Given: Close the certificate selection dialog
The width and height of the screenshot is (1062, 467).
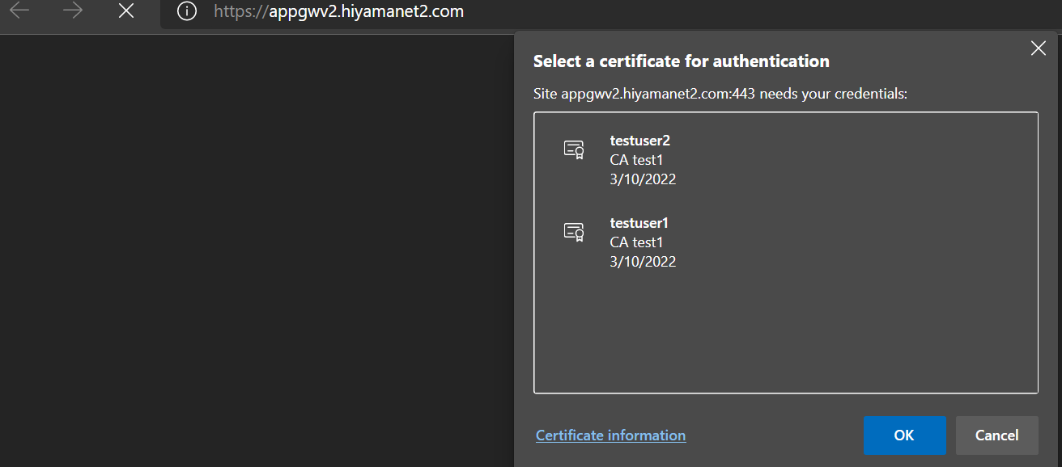Looking at the screenshot, I should [x=1039, y=48].
